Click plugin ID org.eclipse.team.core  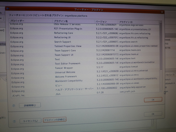tap(130, 50)
